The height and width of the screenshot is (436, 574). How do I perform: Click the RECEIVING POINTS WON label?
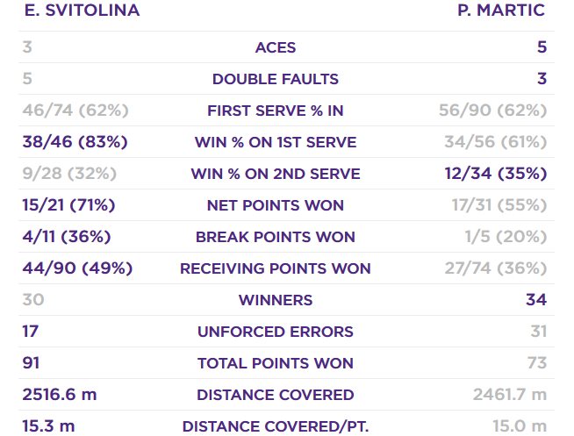tap(276, 268)
